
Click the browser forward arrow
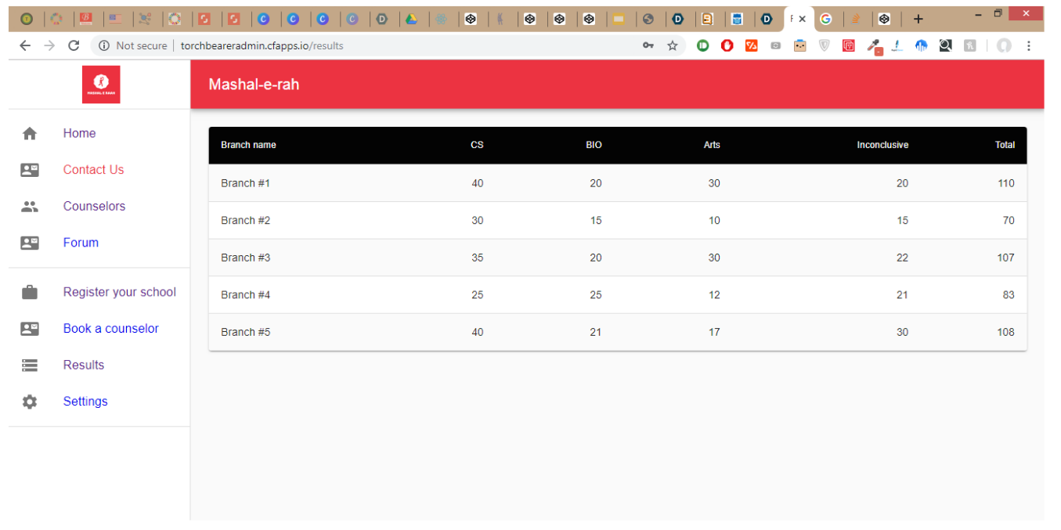coord(49,45)
